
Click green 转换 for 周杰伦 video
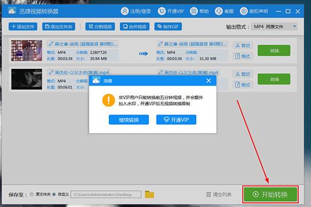coord(274,79)
